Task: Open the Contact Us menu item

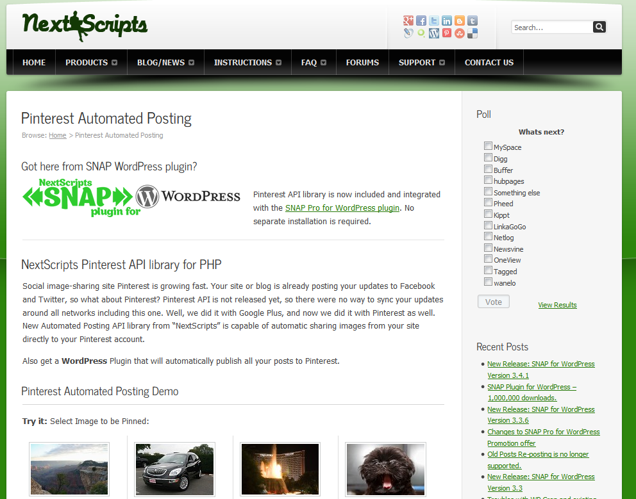Action: point(489,62)
